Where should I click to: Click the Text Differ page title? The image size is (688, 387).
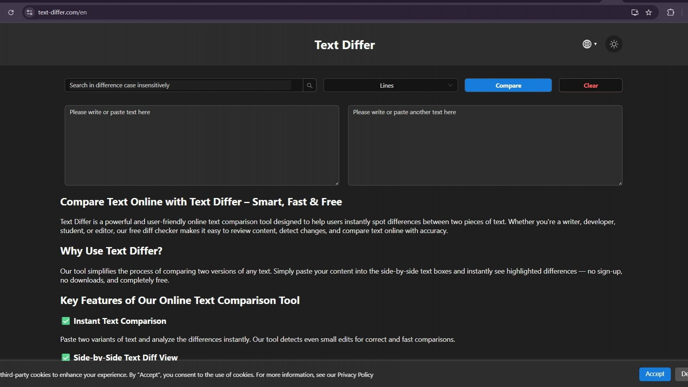pyautogui.click(x=344, y=45)
